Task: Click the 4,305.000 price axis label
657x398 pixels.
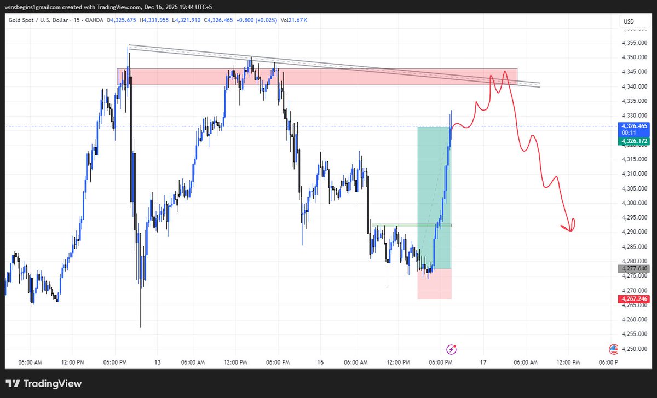Action: [x=635, y=188]
